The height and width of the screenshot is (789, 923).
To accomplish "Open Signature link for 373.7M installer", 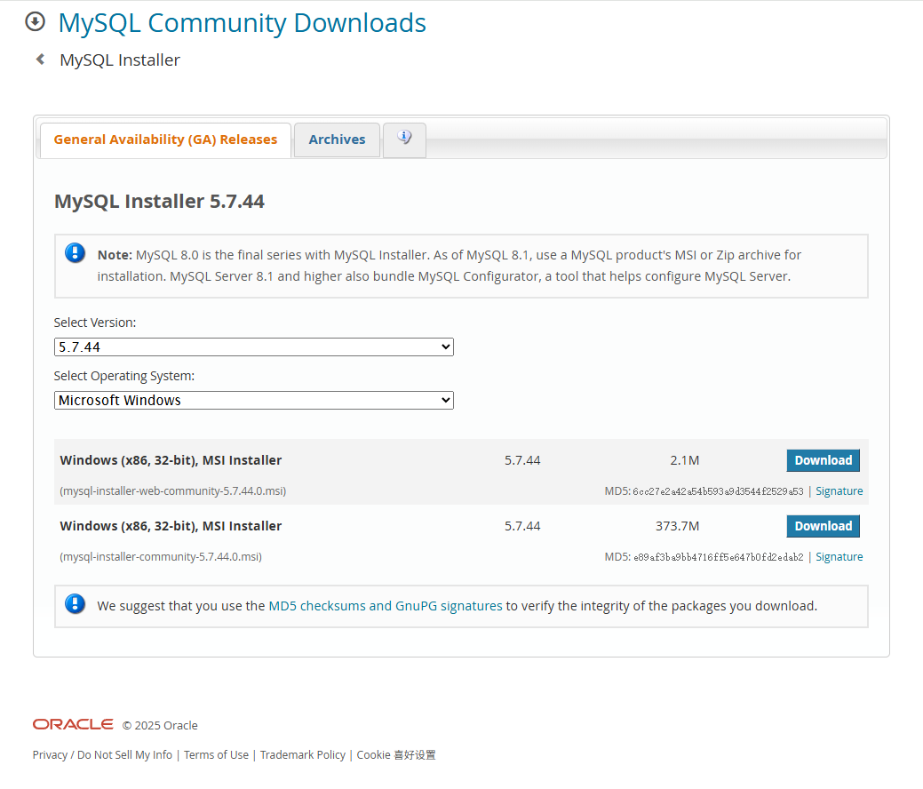I will click(x=839, y=557).
